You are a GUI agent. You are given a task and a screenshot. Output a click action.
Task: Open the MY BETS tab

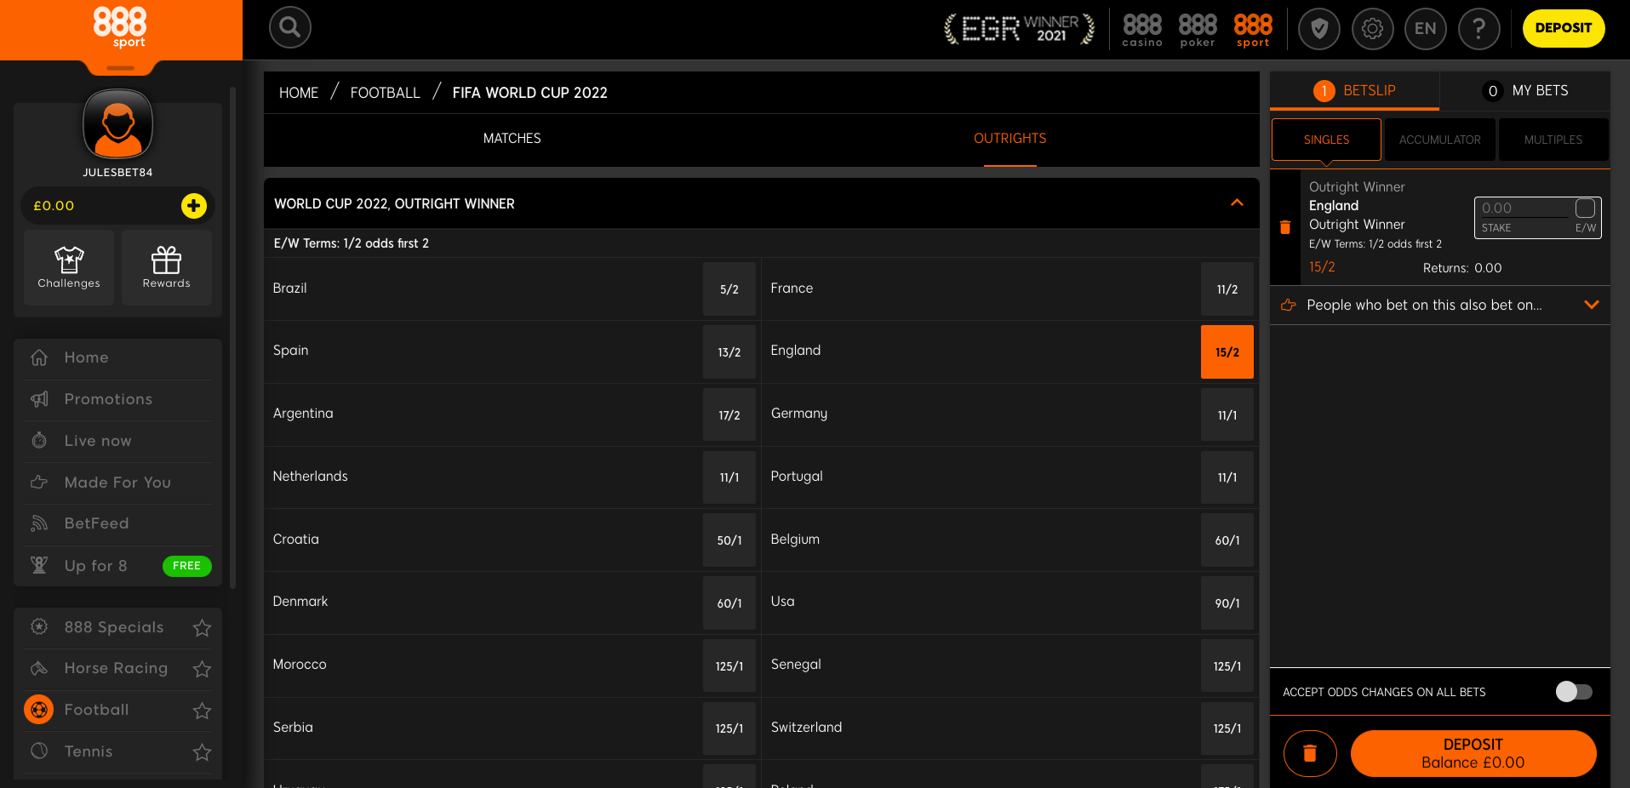(1525, 90)
